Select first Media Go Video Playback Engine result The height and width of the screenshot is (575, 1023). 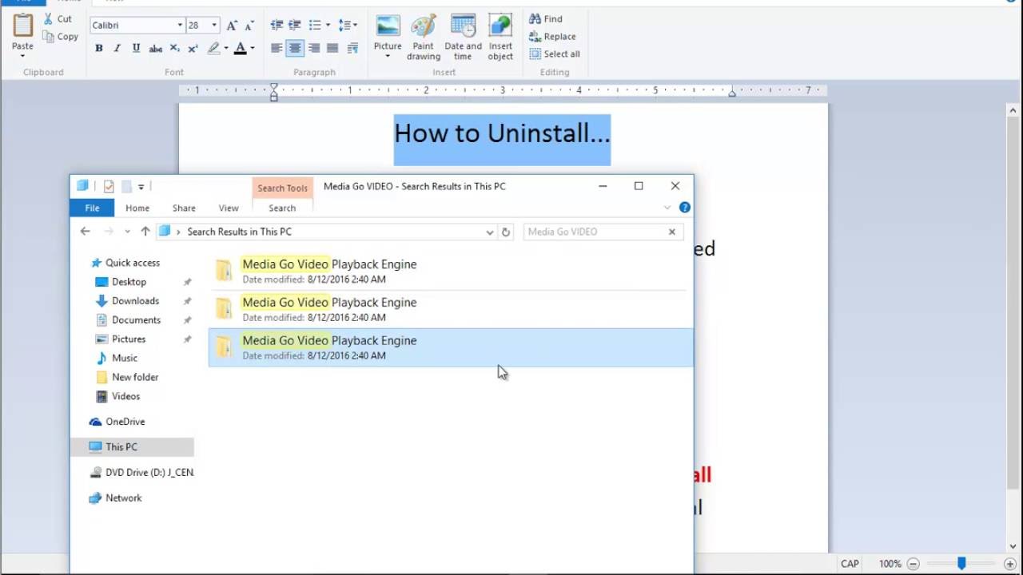pos(450,271)
